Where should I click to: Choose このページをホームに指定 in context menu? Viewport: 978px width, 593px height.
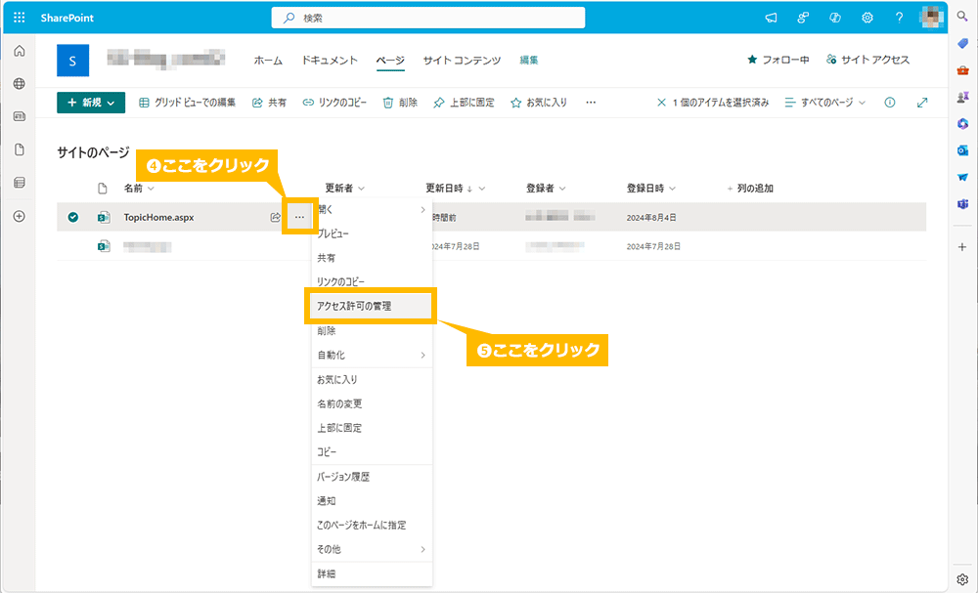click(372, 526)
